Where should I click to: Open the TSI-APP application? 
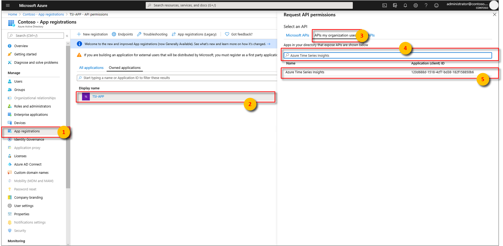pos(98,96)
